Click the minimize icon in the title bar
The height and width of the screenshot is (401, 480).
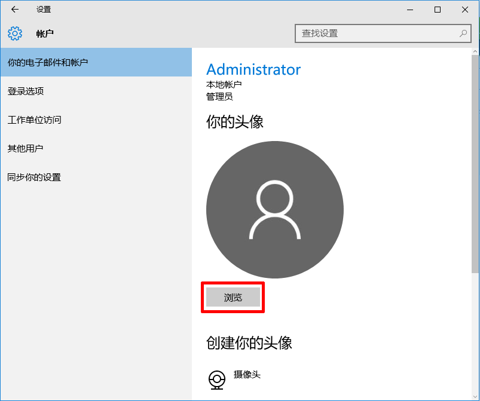[x=410, y=10]
